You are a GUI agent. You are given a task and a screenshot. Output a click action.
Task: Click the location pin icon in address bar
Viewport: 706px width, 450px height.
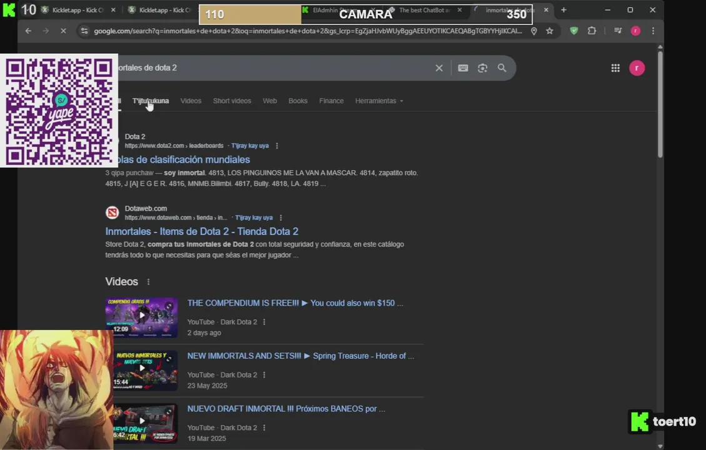click(533, 31)
